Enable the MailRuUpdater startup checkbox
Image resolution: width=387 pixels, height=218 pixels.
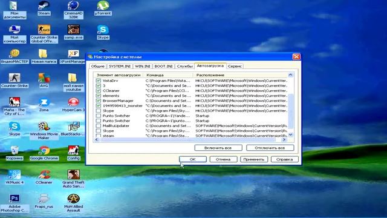[x=98, y=125]
